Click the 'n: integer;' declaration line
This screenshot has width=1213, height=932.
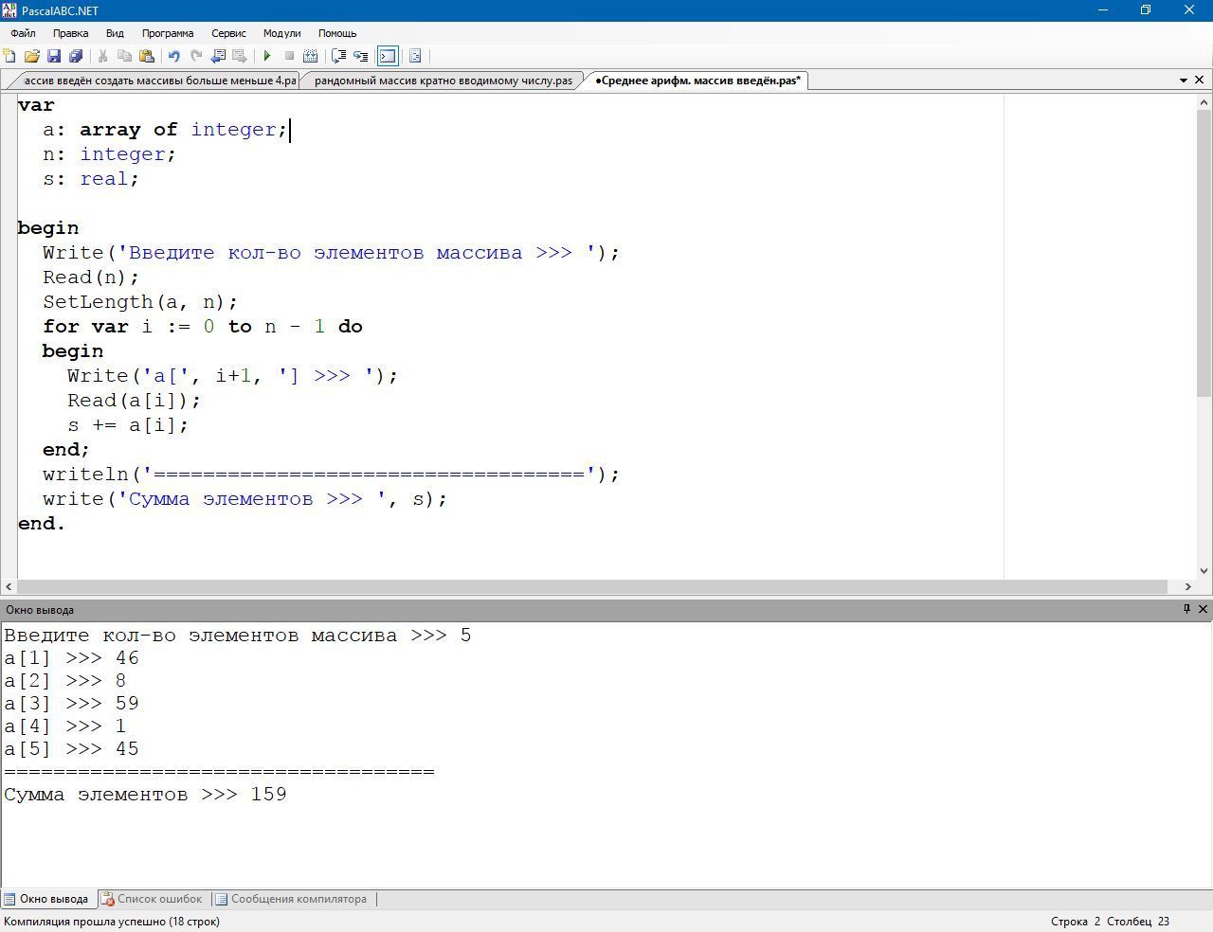point(109,154)
